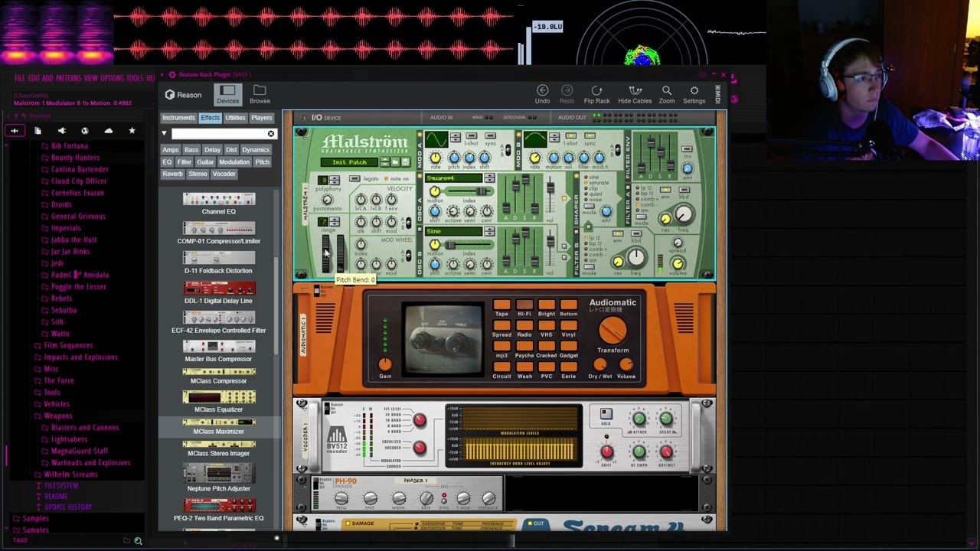The height and width of the screenshot is (551, 980).
Task: Open the Effects tab
Action: [210, 118]
